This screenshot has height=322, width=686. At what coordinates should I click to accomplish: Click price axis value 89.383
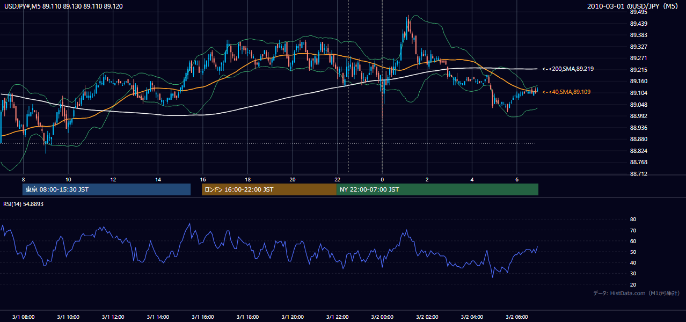pyautogui.click(x=639, y=35)
